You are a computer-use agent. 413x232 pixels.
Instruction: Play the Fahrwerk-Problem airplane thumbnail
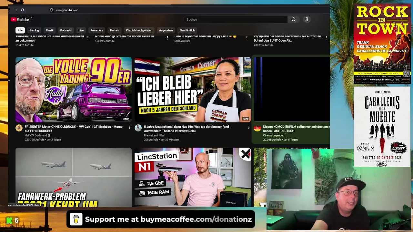(74, 177)
